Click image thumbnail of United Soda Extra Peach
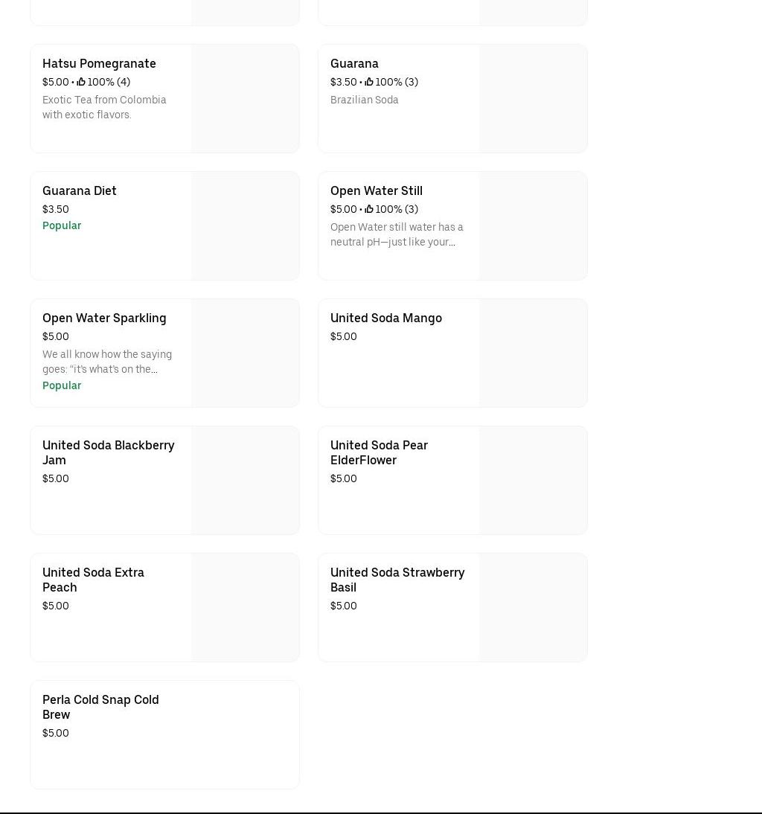The height and width of the screenshot is (814, 762). pyautogui.click(x=245, y=607)
